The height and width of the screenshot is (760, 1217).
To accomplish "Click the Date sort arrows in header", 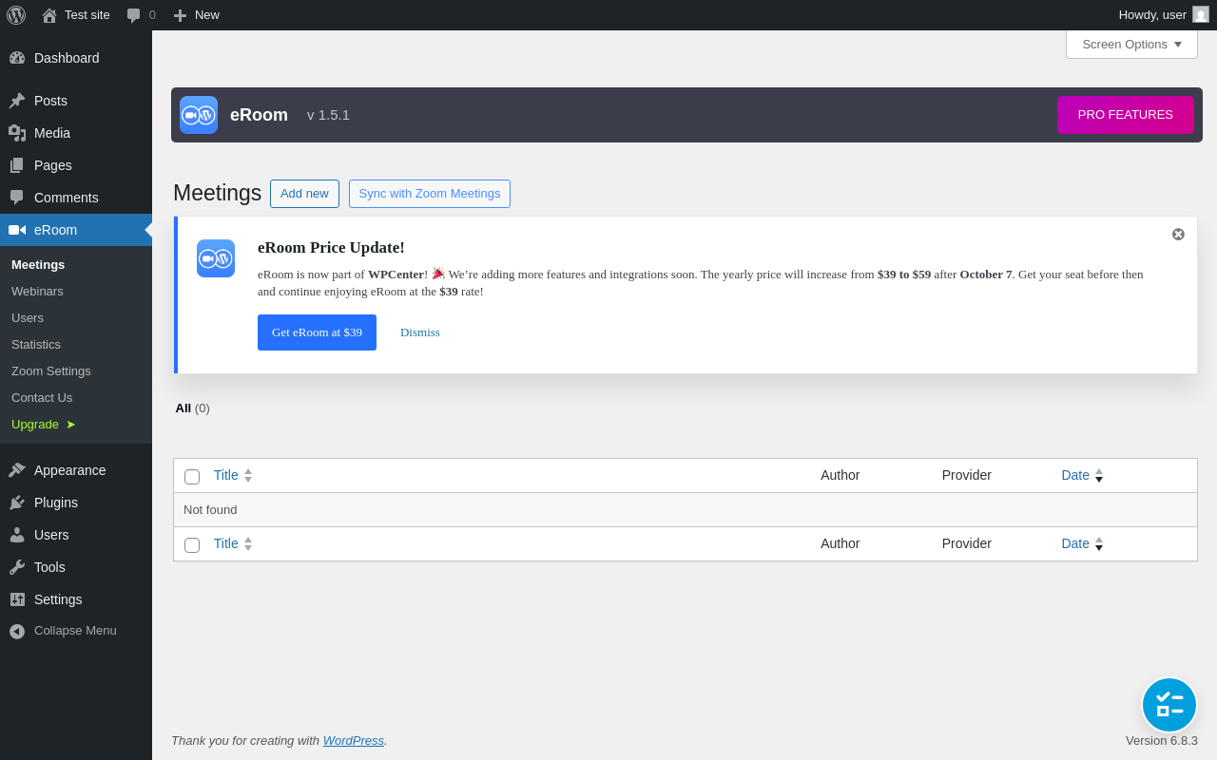I will click(x=1099, y=475).
